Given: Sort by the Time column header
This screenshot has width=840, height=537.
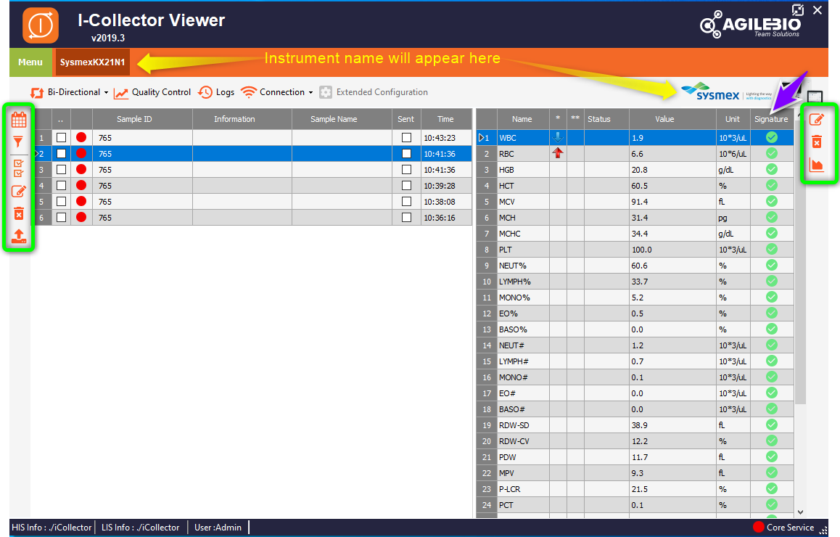Looking at the screenshot, I should point(446,119).
